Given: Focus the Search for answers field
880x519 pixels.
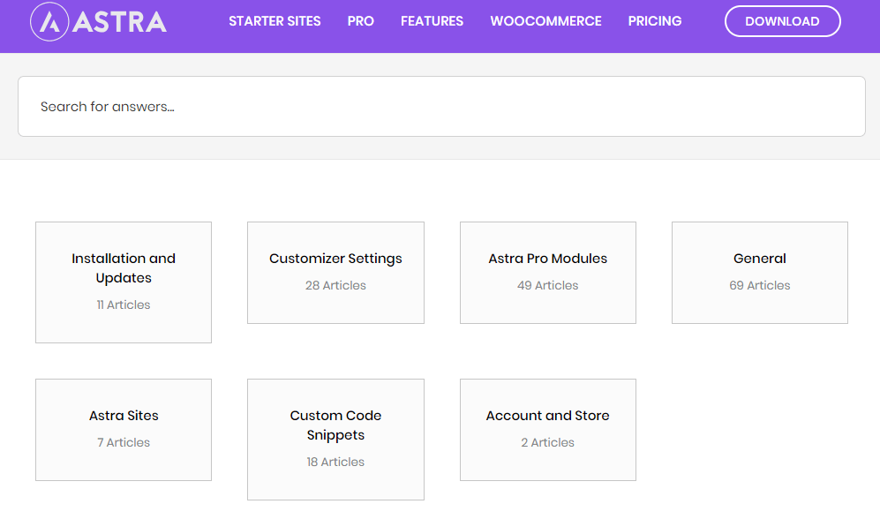Looking at the screenshot, I should click(x=441, y=107).
